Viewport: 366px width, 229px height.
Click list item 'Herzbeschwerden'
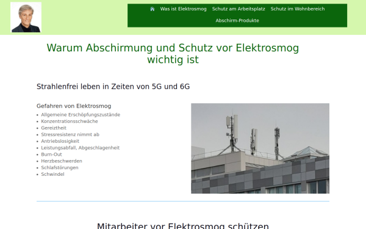click(62, 161)
